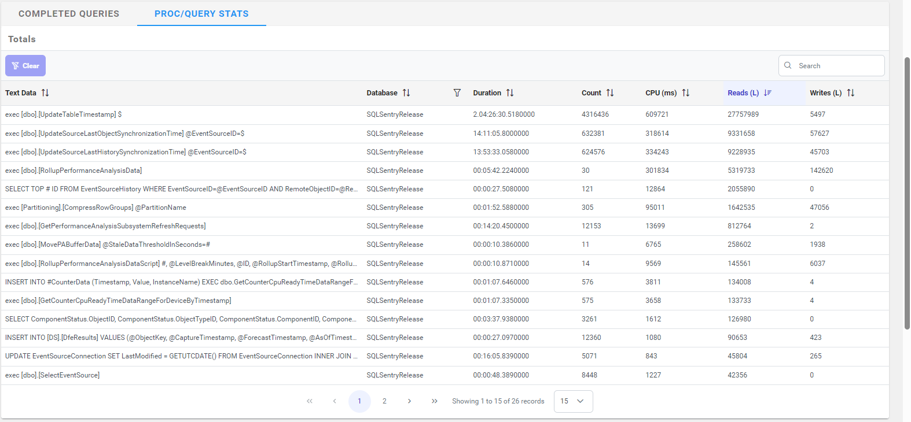Jump to last page double arrow
Screen dimensions: 911x422
click(434, 401)
